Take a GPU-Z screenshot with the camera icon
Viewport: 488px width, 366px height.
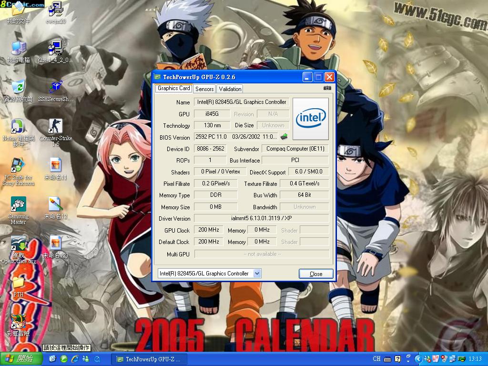click(327, 88)
